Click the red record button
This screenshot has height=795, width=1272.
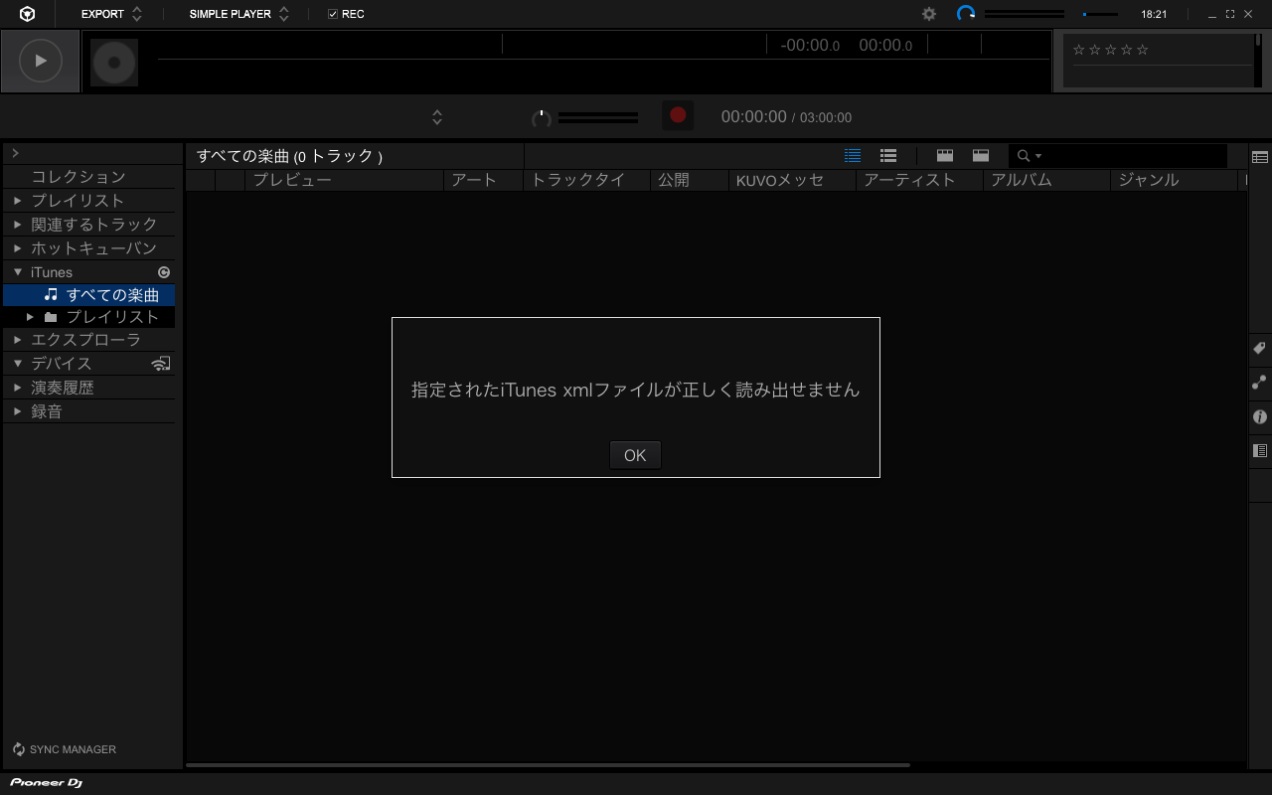click(x=678, y=115)
